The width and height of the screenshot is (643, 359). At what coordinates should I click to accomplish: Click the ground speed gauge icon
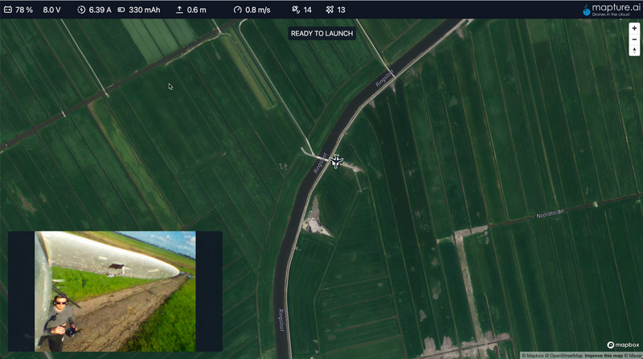click(x=237, y=10)
